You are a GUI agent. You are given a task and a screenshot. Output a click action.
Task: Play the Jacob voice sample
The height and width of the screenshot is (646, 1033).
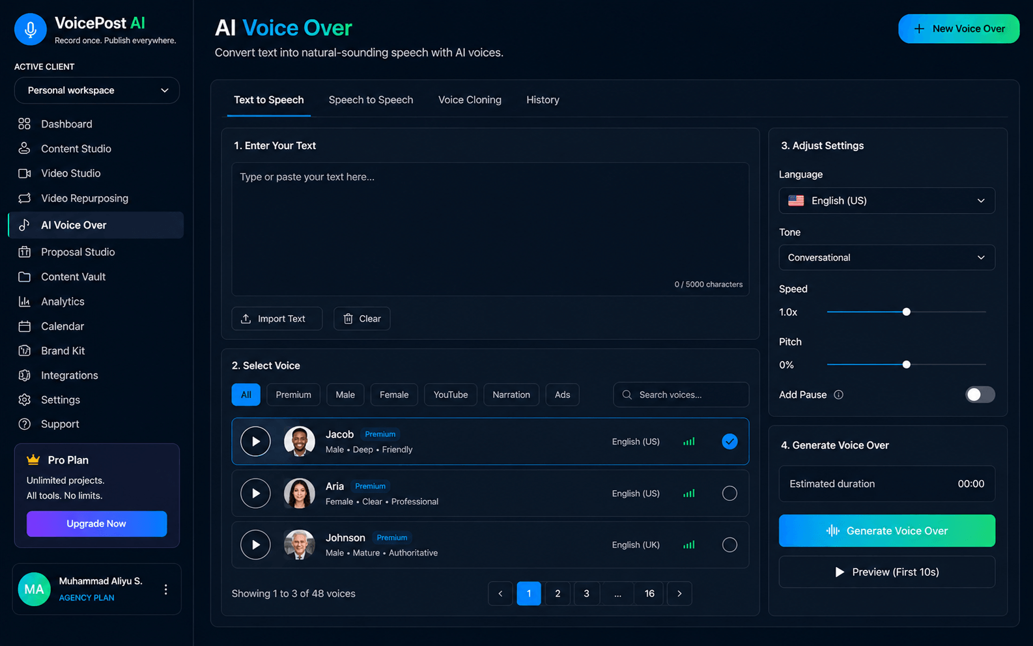pyautogui.click(x=255, y=442)
